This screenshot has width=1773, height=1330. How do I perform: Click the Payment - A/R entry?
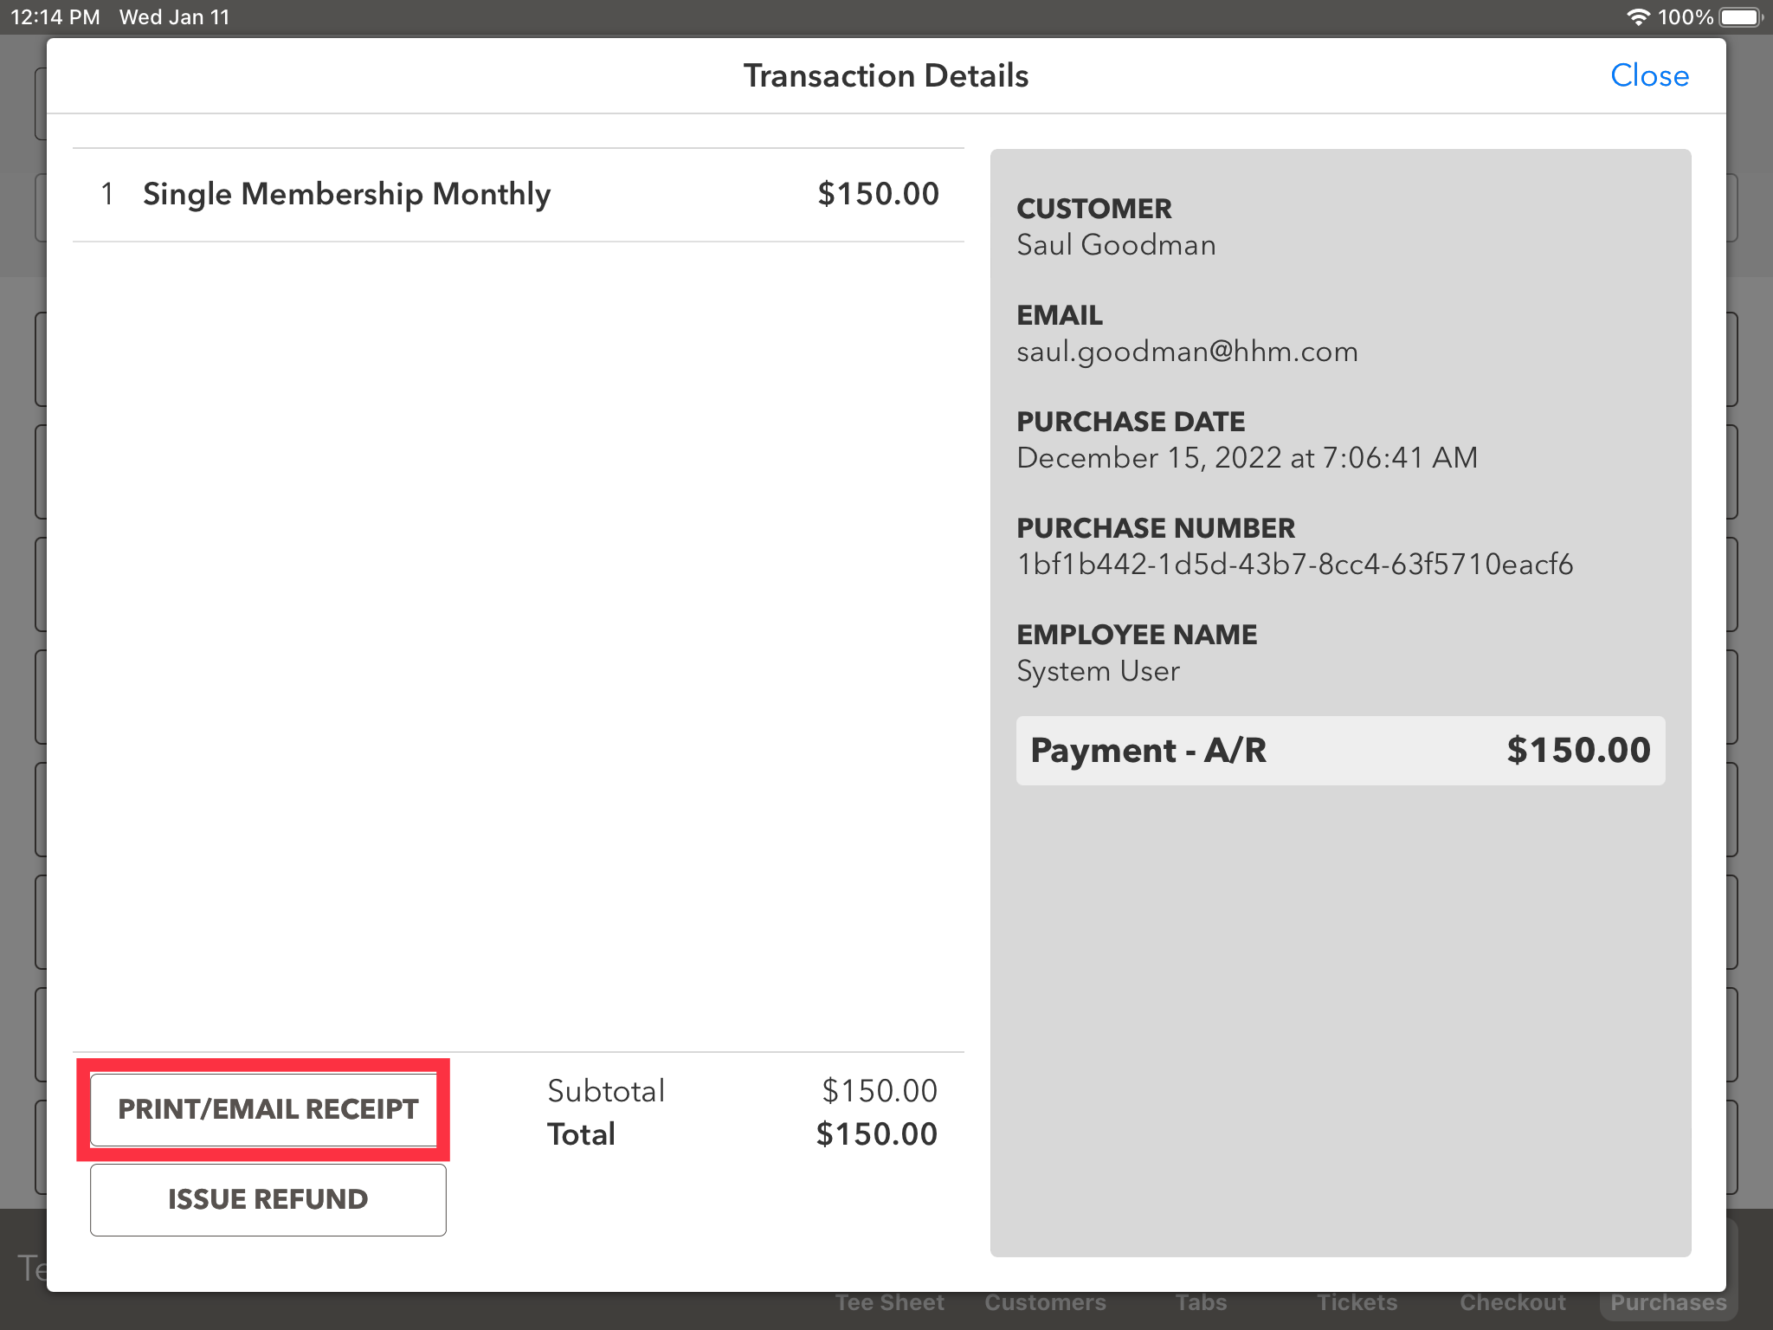1148,751
